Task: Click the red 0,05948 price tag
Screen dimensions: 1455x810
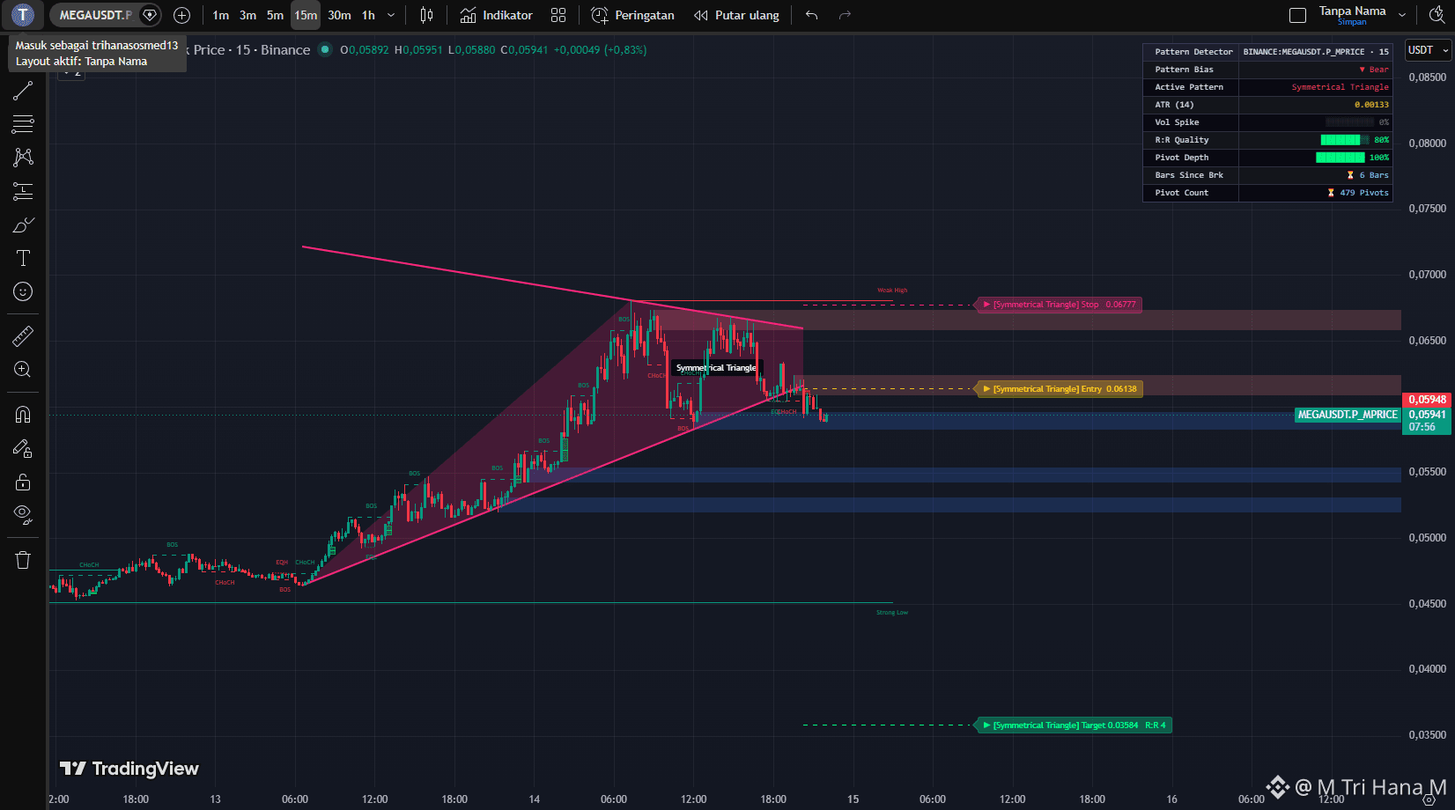Action: coord(1427,400)
